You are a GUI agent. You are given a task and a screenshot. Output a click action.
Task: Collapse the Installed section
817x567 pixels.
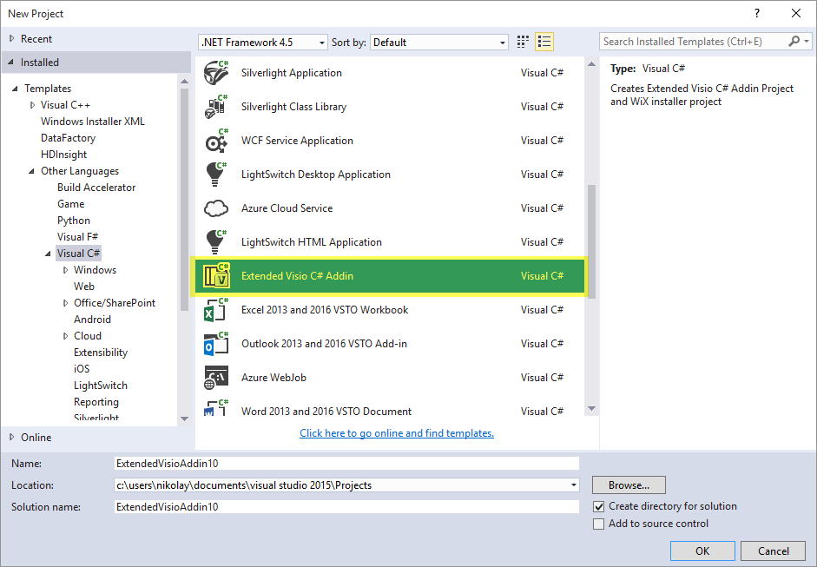11,62
